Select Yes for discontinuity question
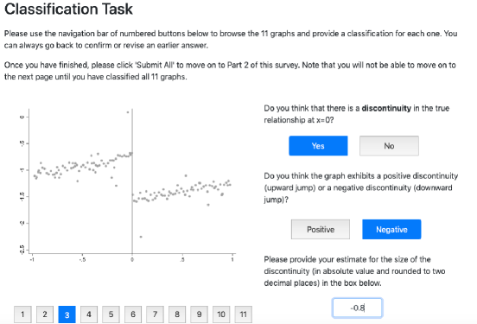Viewport: 477px width, 324px height. tap(318, 146)
